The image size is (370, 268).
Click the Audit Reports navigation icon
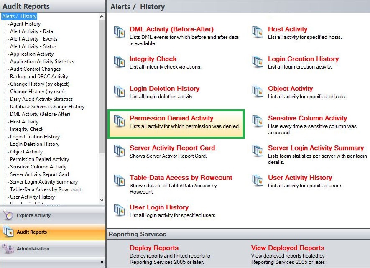click(8, 232)
